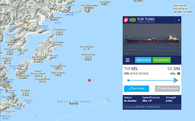Click the YUK TUNG vessel name

point(146,19)
